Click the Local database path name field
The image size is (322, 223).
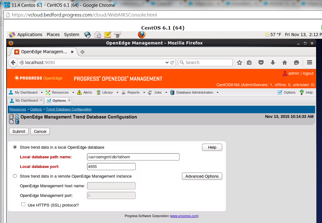coord(133,157)
